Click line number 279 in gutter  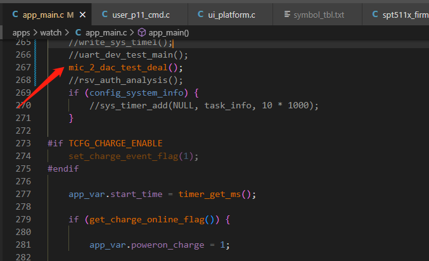click(x=23, y=219)
